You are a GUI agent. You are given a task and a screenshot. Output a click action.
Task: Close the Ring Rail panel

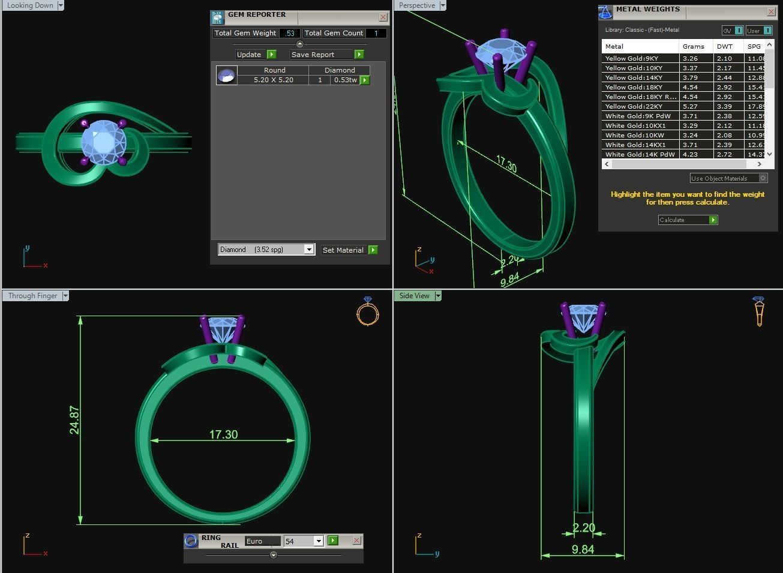tap(356, 541)
